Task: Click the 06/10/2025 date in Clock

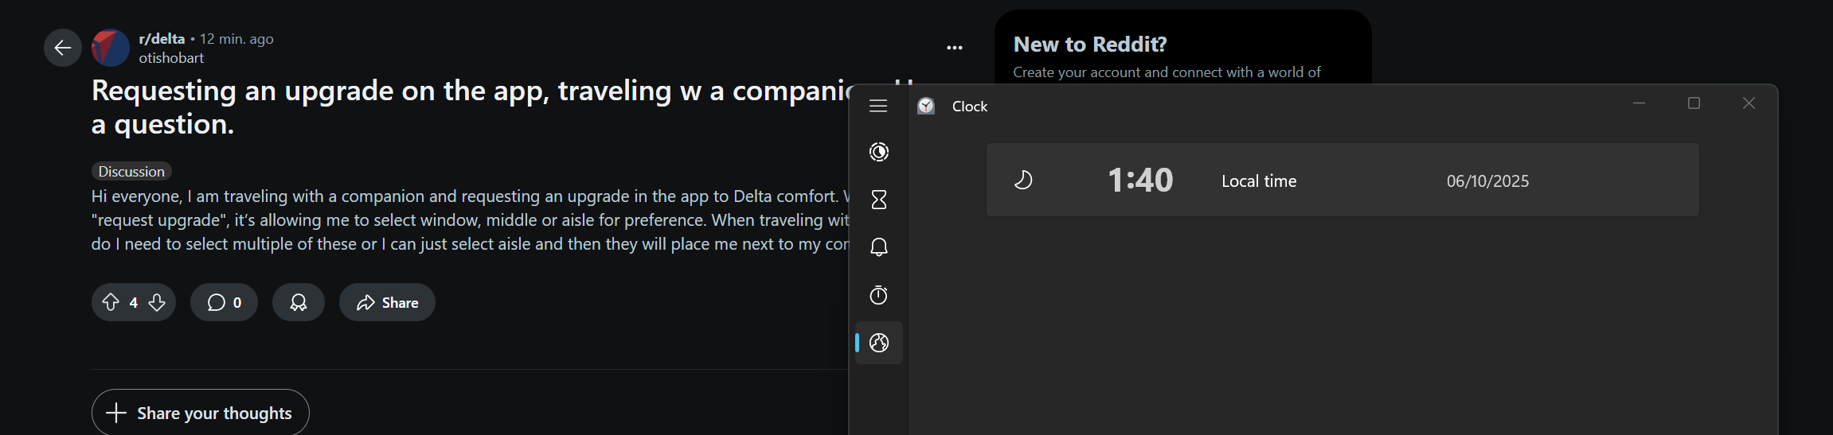Action: [x=1487, y=181]
